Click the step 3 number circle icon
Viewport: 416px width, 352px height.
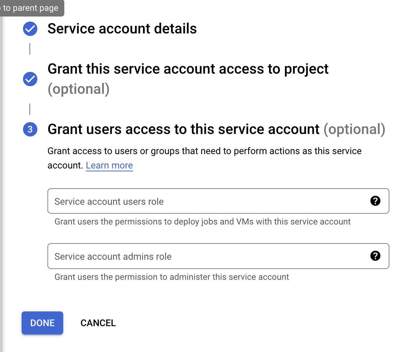point(30,129)
